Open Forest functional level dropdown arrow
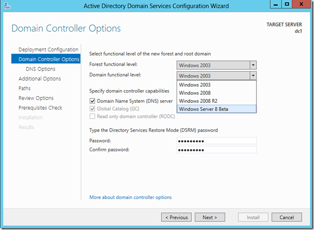 pyautogui.click(x=253, y=65)
